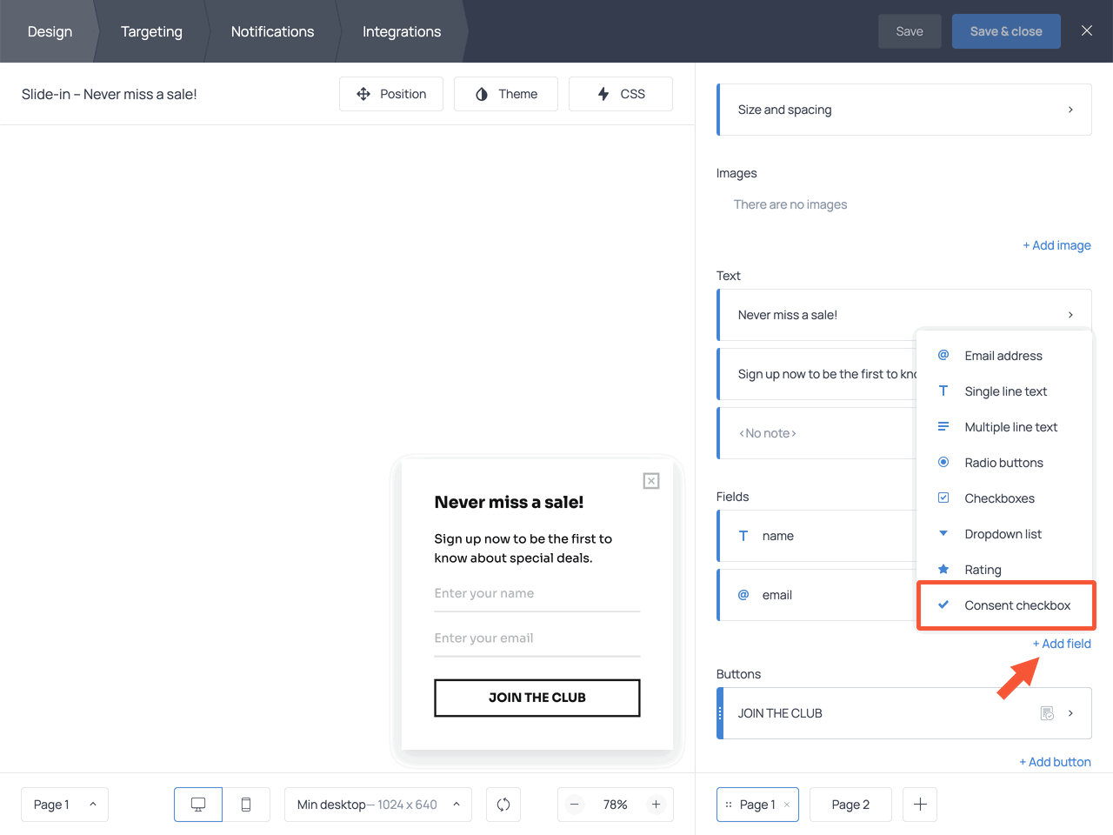Viewport: 1113px width, 835px height.
Task: Refresh the slide-in preview
Action: 503,805
